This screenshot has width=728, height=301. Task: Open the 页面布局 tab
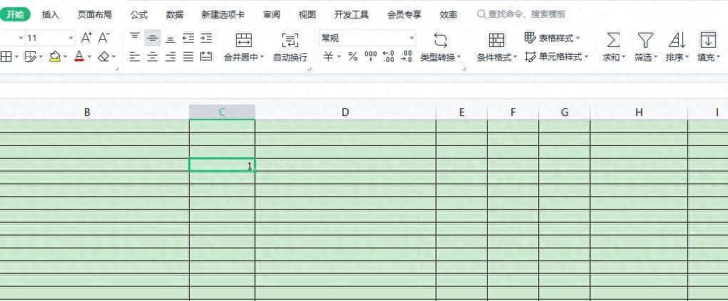pos(94,15)
